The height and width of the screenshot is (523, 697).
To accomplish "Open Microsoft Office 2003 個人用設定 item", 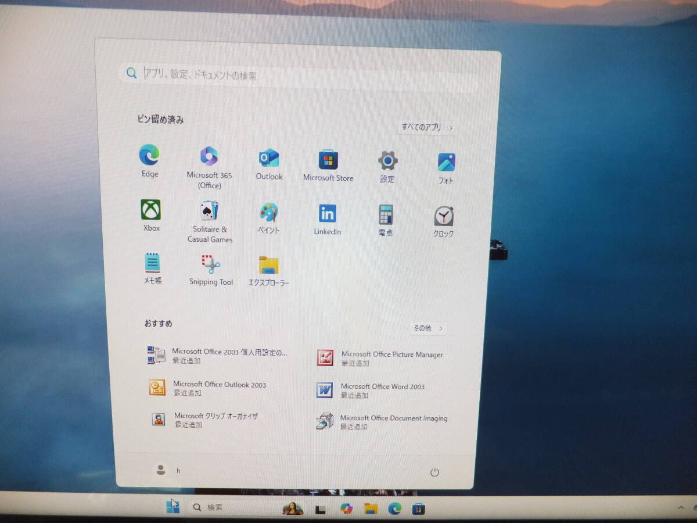I will point(218,356).
